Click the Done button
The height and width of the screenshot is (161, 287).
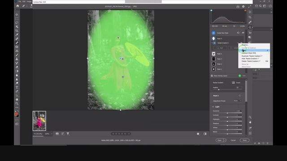click(x=244, y=140)
